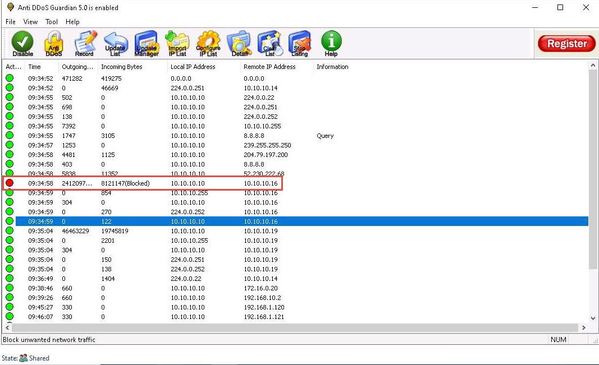599x365 pixels.
Task: Open the Help menu
Action: (x=72, y=22)
